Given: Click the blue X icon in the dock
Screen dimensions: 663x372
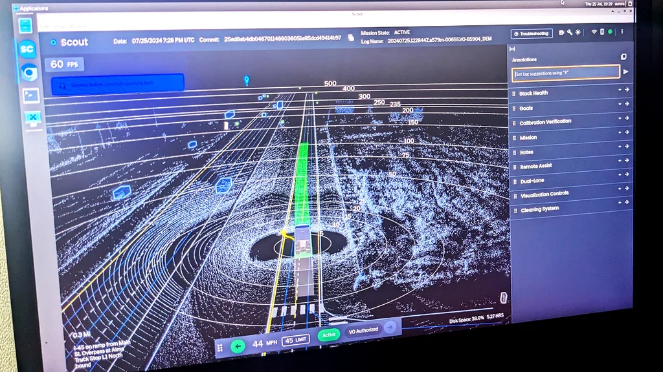Looking at the screenshot, I should 33,118.
